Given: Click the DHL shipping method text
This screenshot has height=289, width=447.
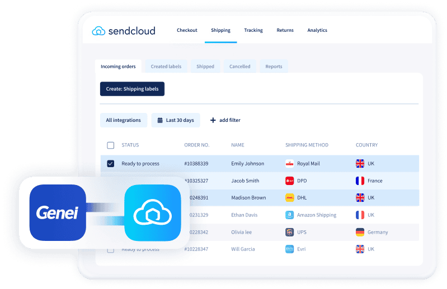Looking at the screenshot, I should coord(302,197).
